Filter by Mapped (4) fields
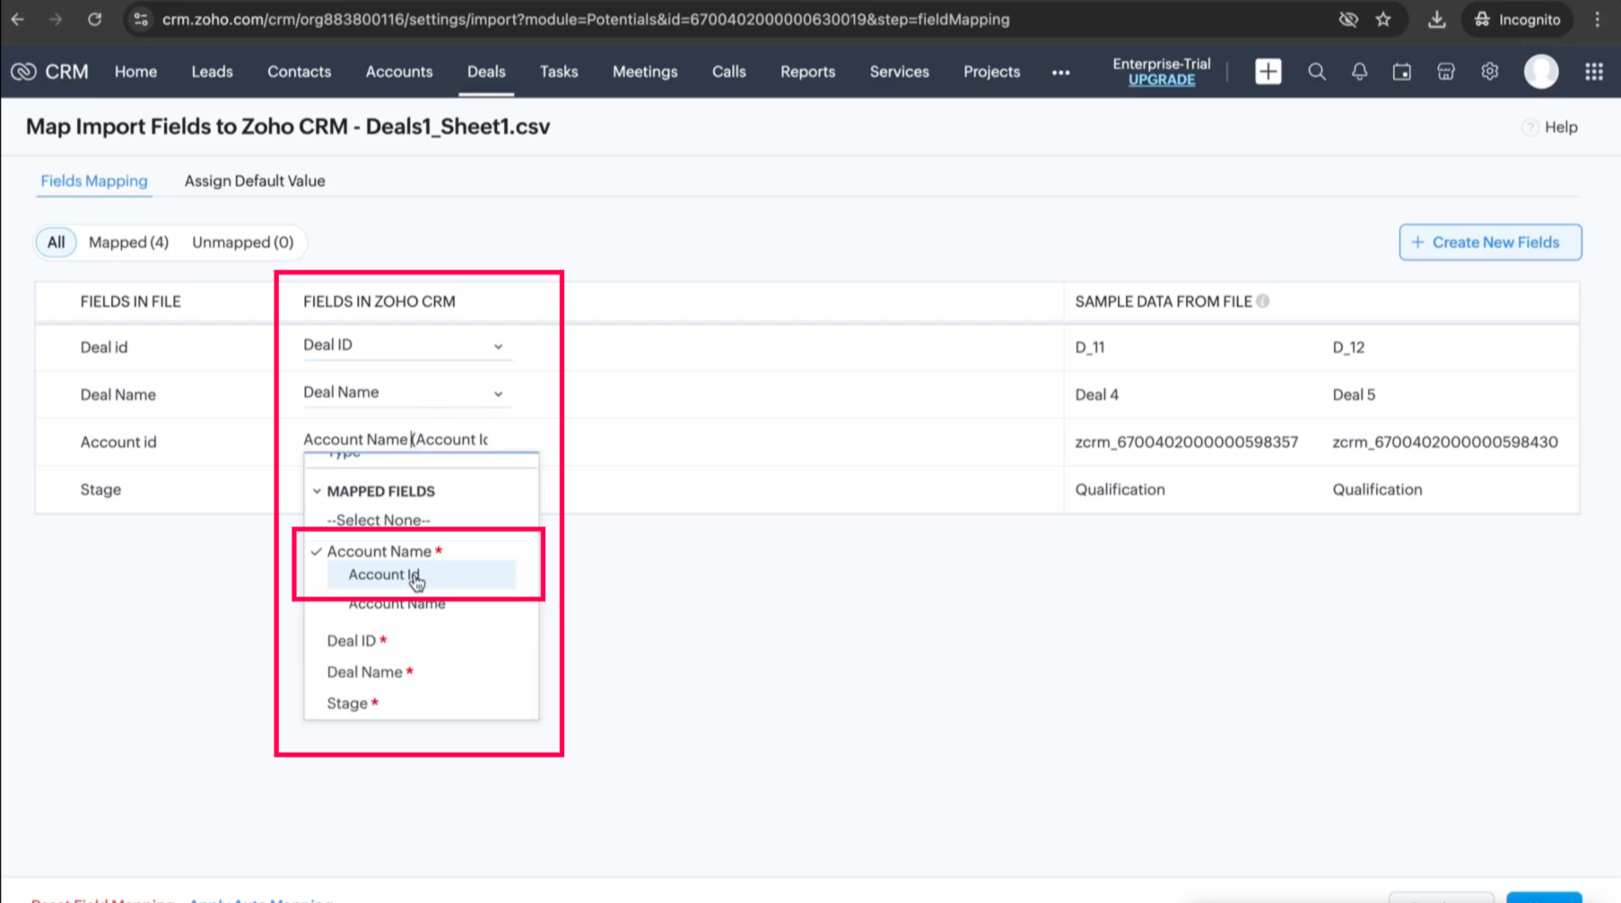 coord(128,242)
